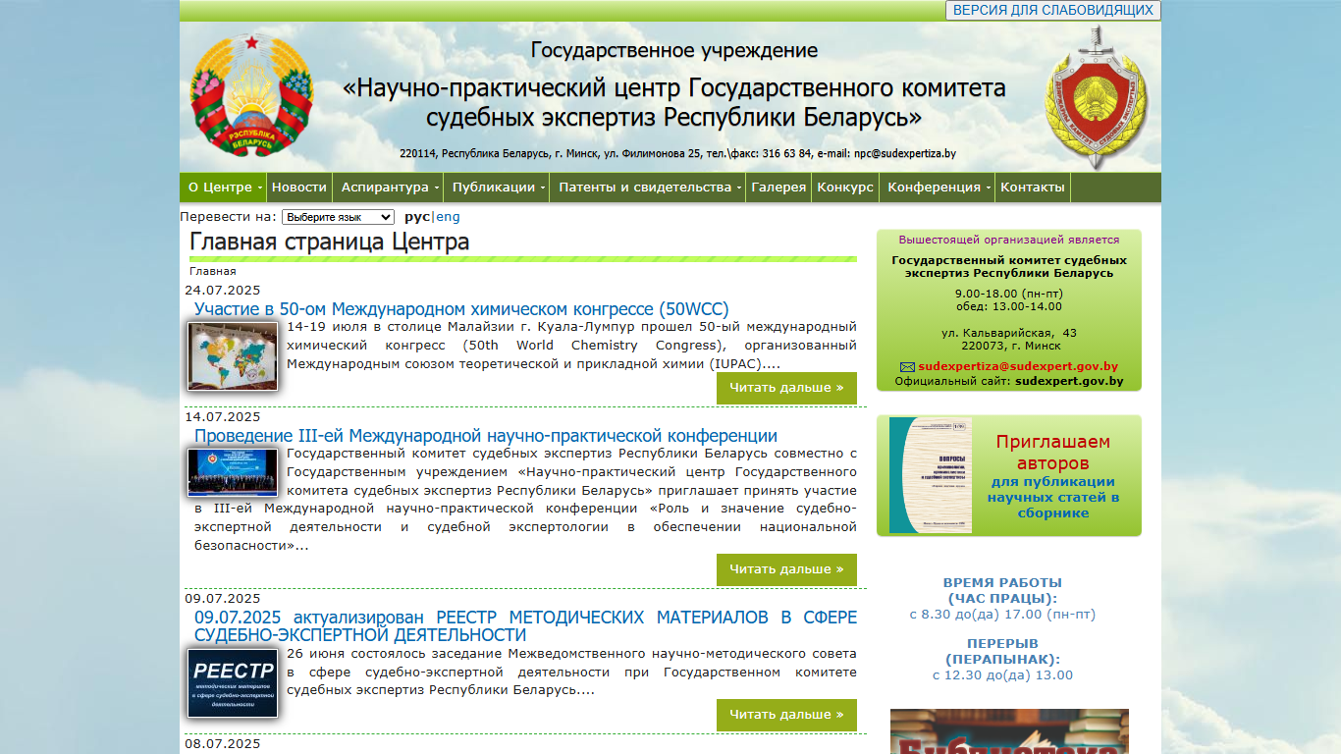Expand the О Центре menu
Image resolution: width=1341 pixels, height=754 pixels.
[223, 188]
